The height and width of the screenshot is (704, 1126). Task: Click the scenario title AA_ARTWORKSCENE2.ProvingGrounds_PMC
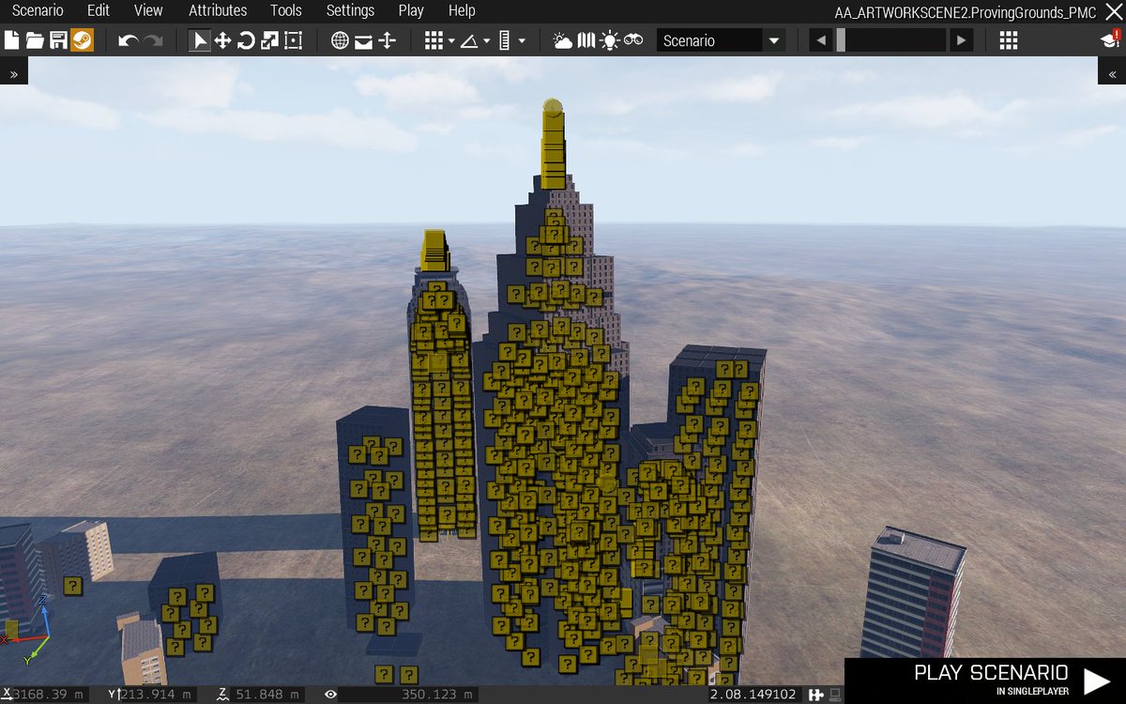966,11
